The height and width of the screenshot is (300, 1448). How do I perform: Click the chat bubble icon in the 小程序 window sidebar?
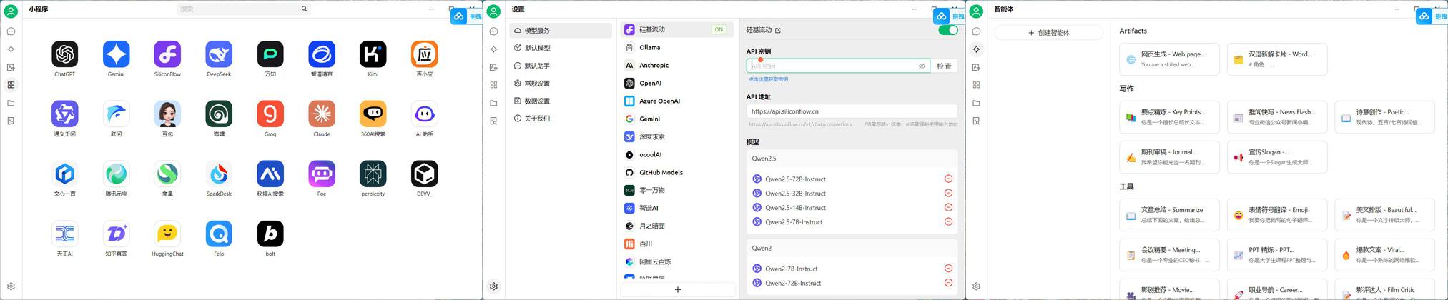11,31
